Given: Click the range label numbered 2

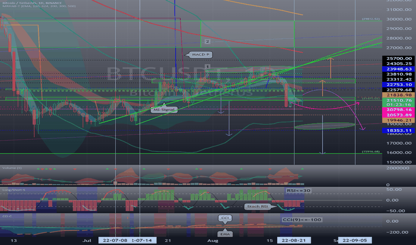Looking at the screenshot, I should tap(208, 41).
